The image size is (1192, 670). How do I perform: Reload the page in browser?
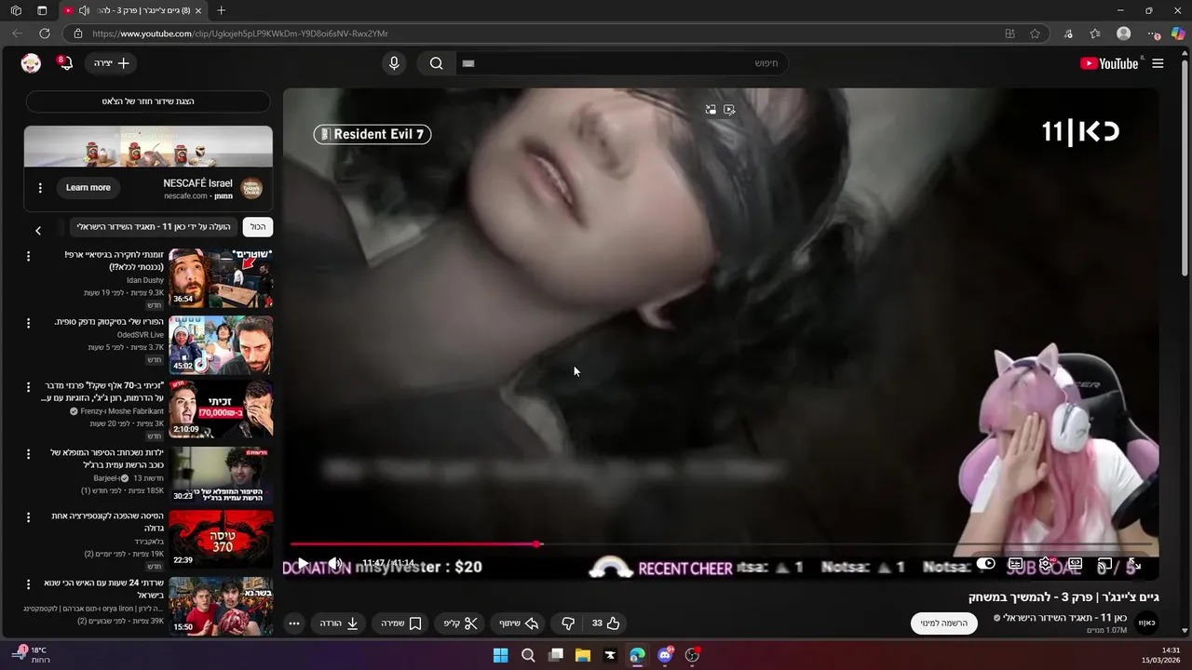(44, 33)
